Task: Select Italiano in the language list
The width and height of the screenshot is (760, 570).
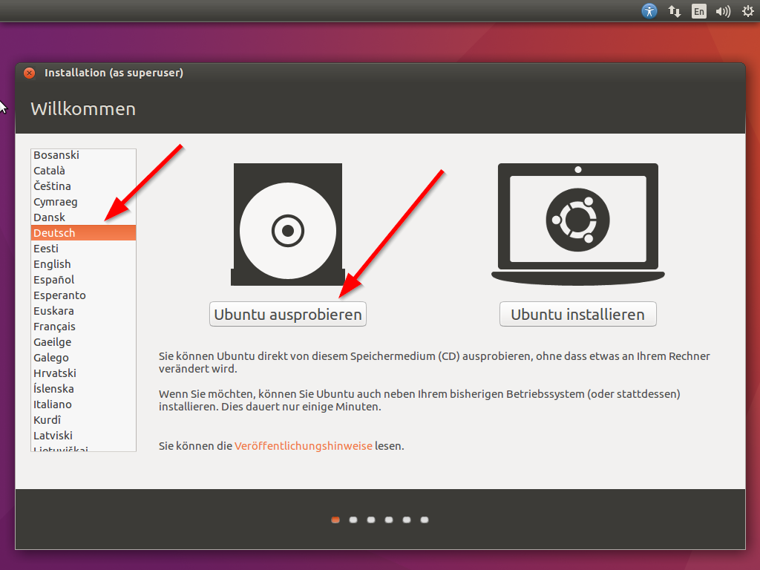Action: [x=83, y=404]
